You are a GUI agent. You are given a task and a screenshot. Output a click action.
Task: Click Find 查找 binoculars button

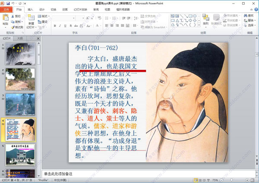coord(249,16)
